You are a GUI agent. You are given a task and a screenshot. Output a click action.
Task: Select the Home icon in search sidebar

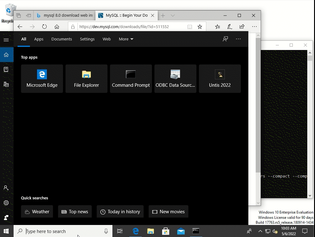[x=6, y=54]
